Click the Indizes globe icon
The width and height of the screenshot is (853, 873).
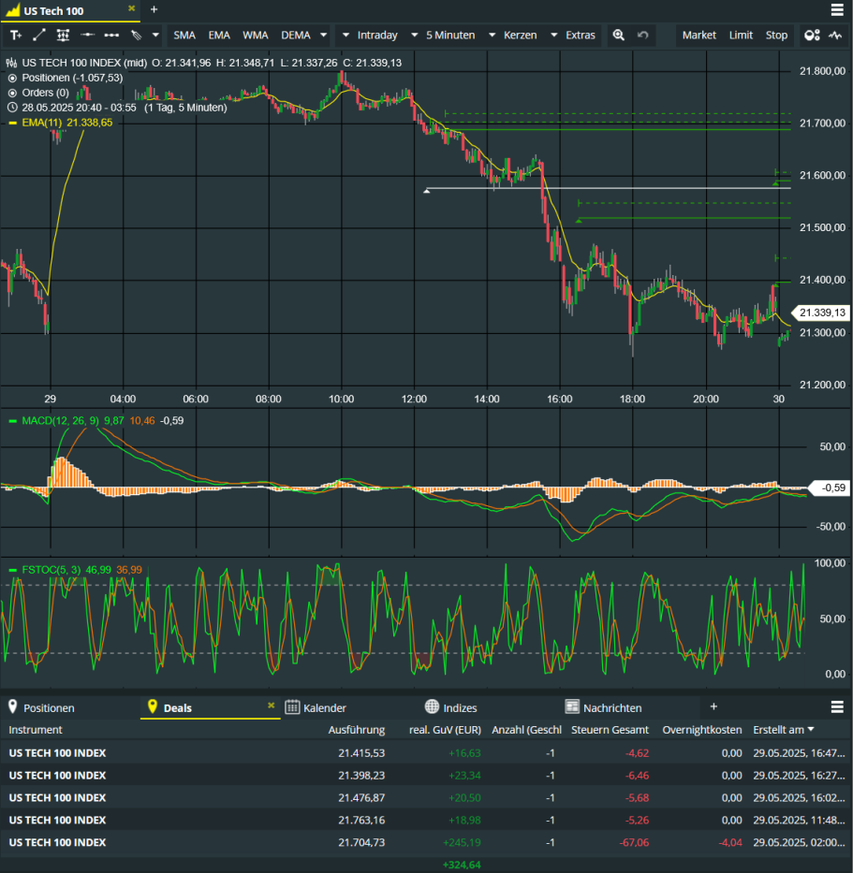(432, 706)
